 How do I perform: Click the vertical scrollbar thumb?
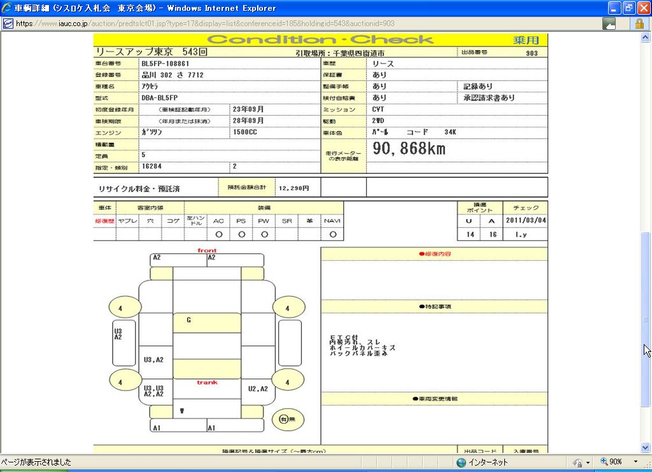646,318
